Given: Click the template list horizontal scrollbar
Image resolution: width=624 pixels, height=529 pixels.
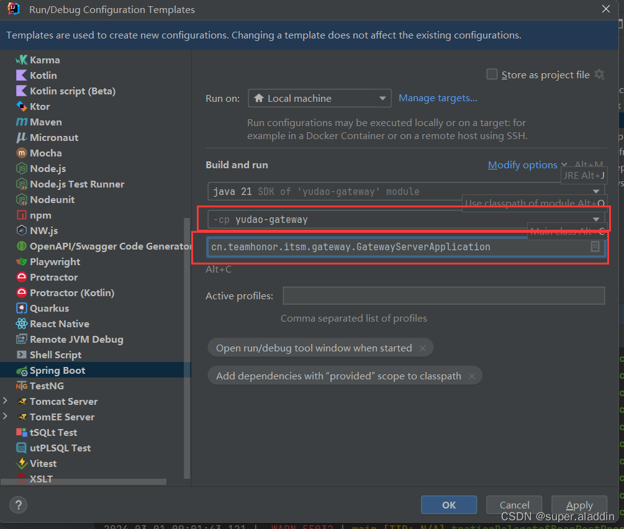Looking at the screenshot, I should (x=84, y=482).
